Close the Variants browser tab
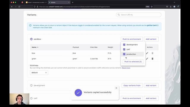 [69, 2]
